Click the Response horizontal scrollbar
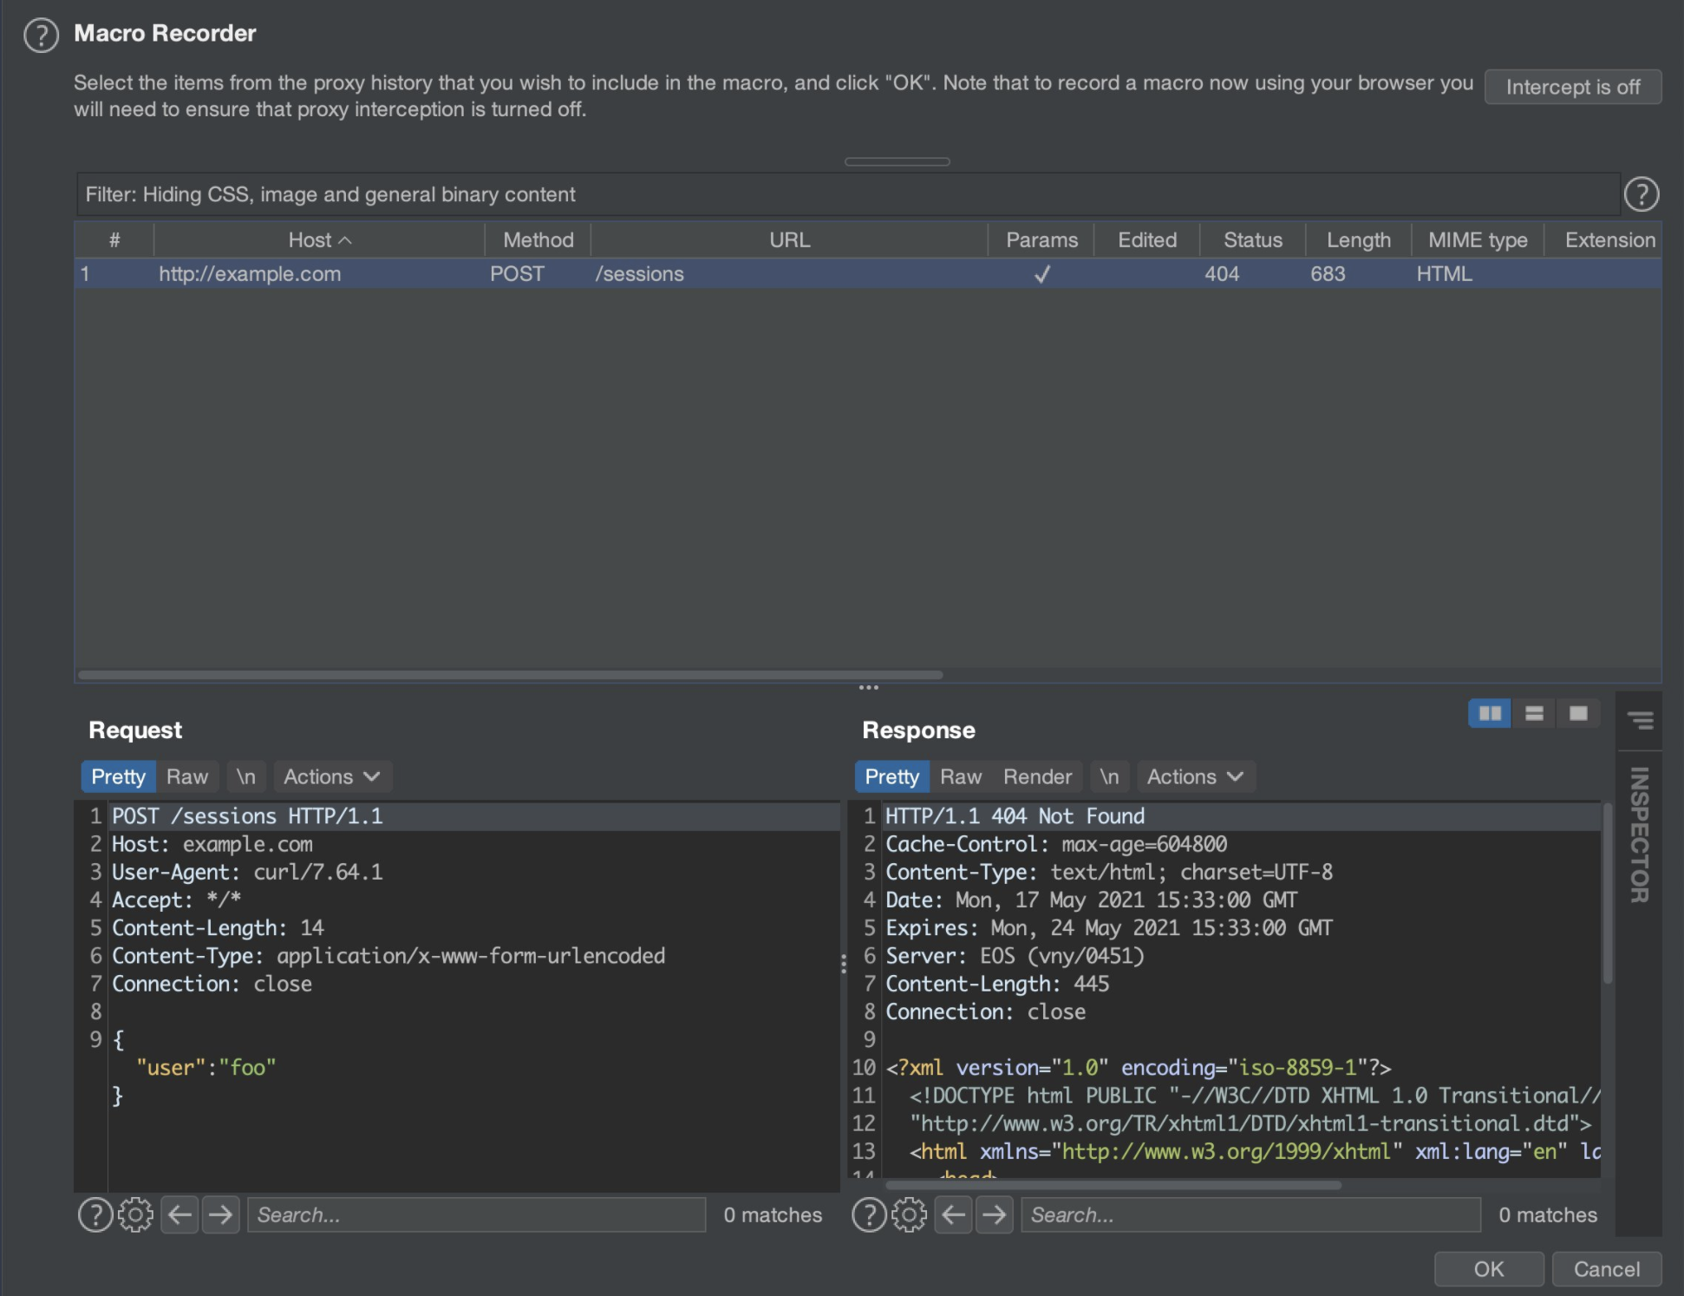This screenshot has height=1296, width=1684. click(x=1113, y=1184)
